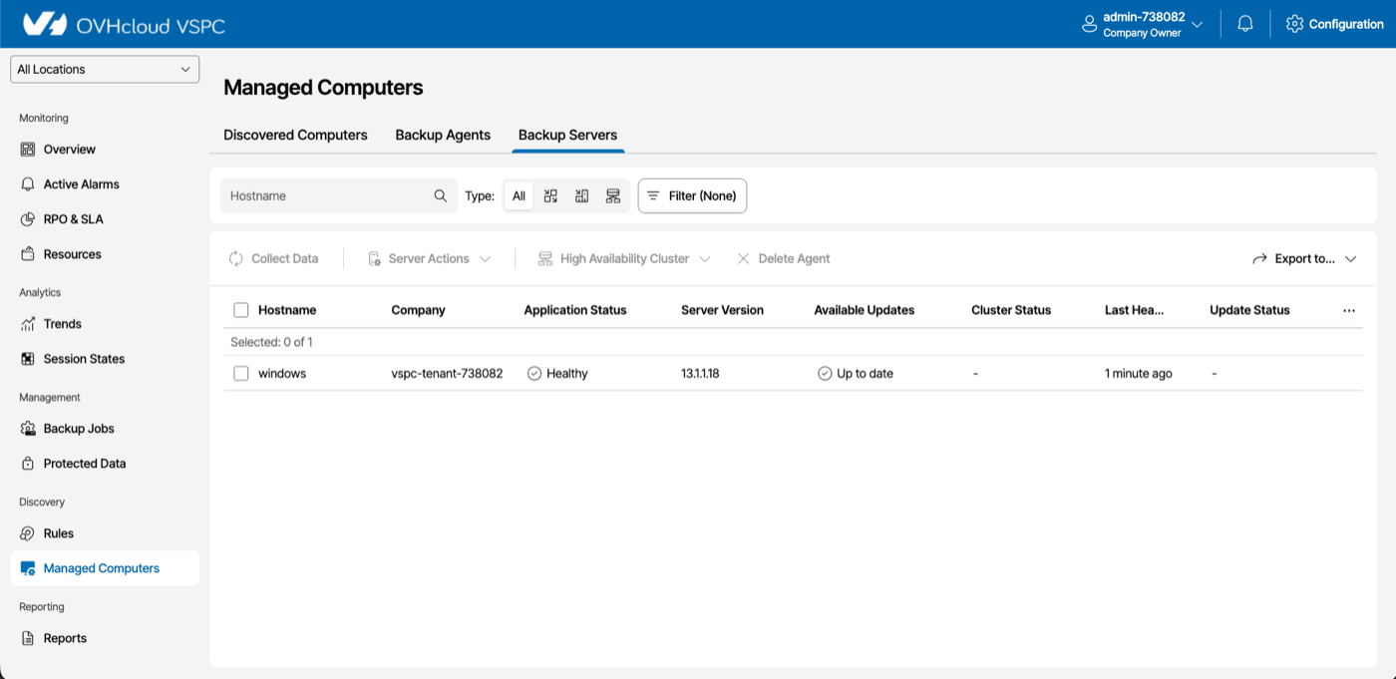Click the Managed Computers sidebar icon
1396x679 pixels.
click(28, 568)
